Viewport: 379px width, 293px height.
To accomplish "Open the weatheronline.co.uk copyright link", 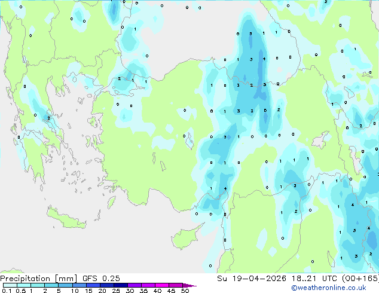I will click(x=329, y=288).
